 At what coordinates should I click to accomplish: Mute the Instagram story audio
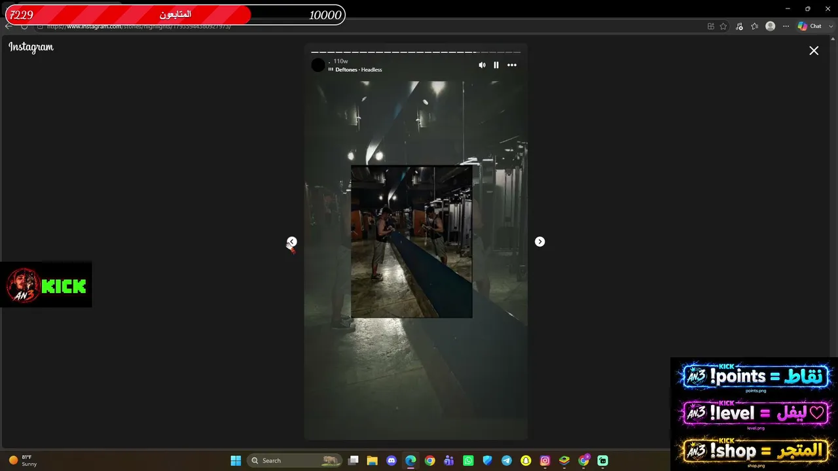click(x=483, y=65)
